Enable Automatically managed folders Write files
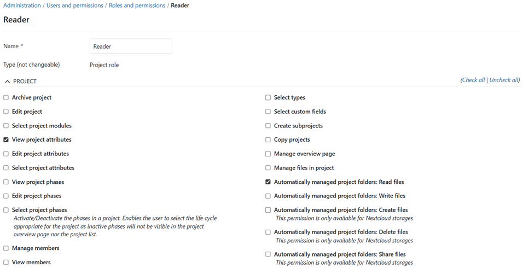The image size is (523, 268). [x=268, y=196]
